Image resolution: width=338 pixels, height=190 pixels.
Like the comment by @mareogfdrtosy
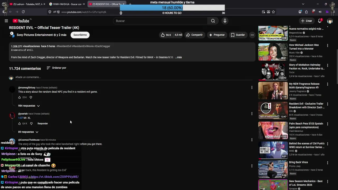click(19, 97)
